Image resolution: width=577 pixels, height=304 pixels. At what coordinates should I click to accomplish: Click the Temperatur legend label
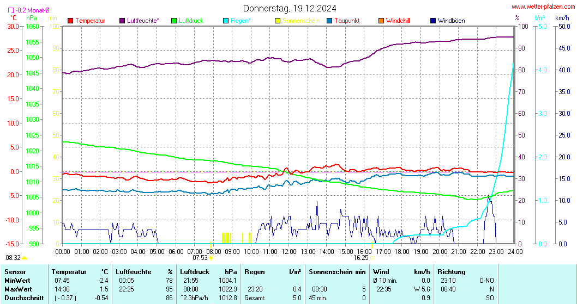click(90, 21)
